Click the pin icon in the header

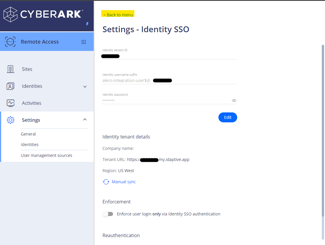87,24
